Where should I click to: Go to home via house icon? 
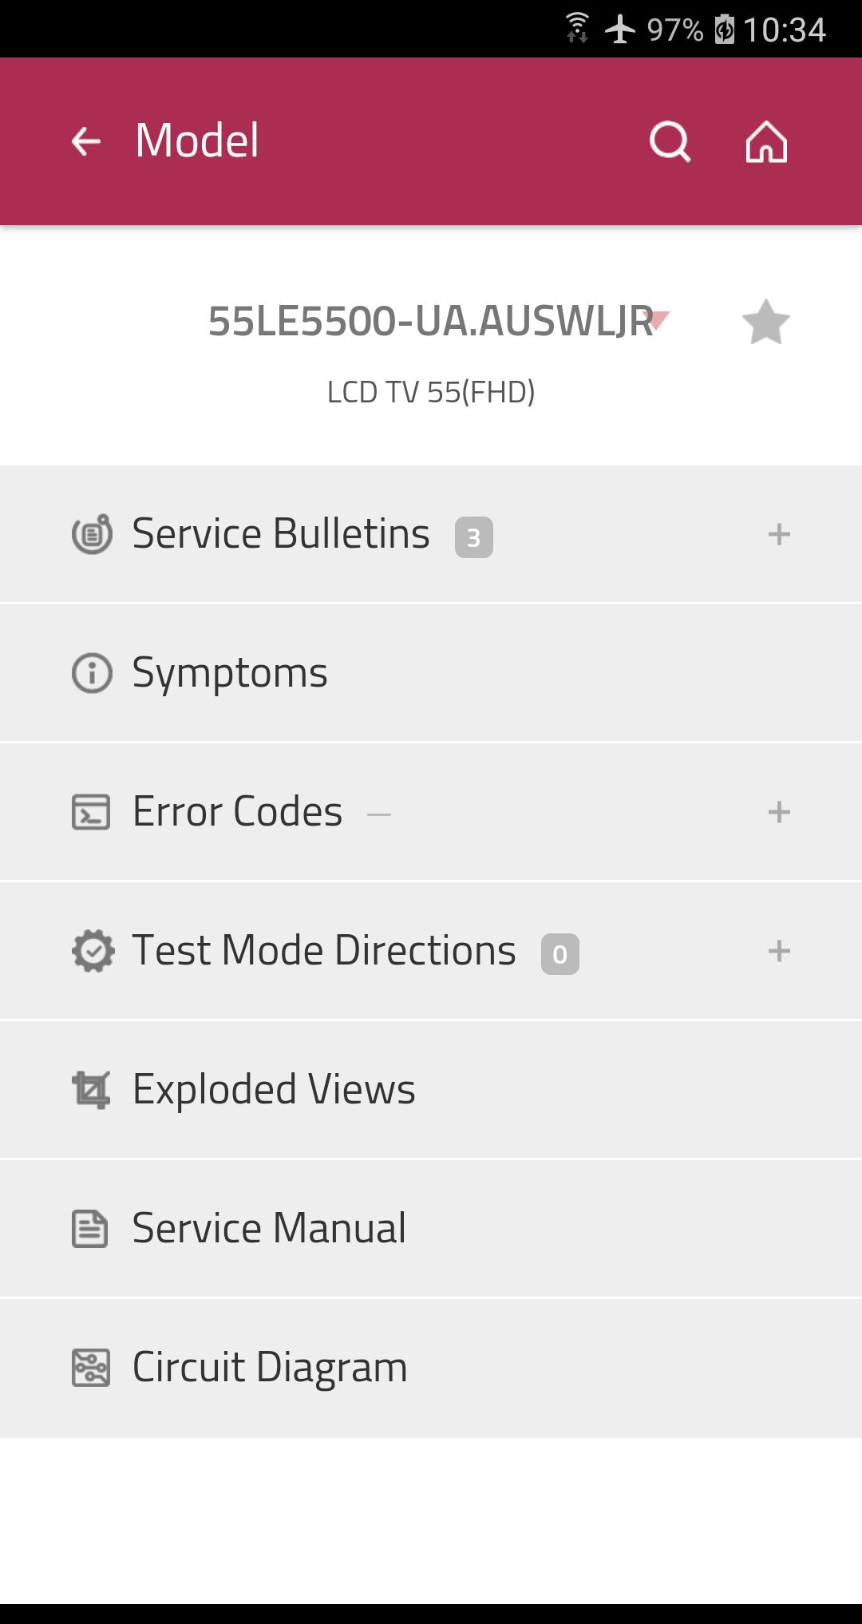(x=766, y=141)
